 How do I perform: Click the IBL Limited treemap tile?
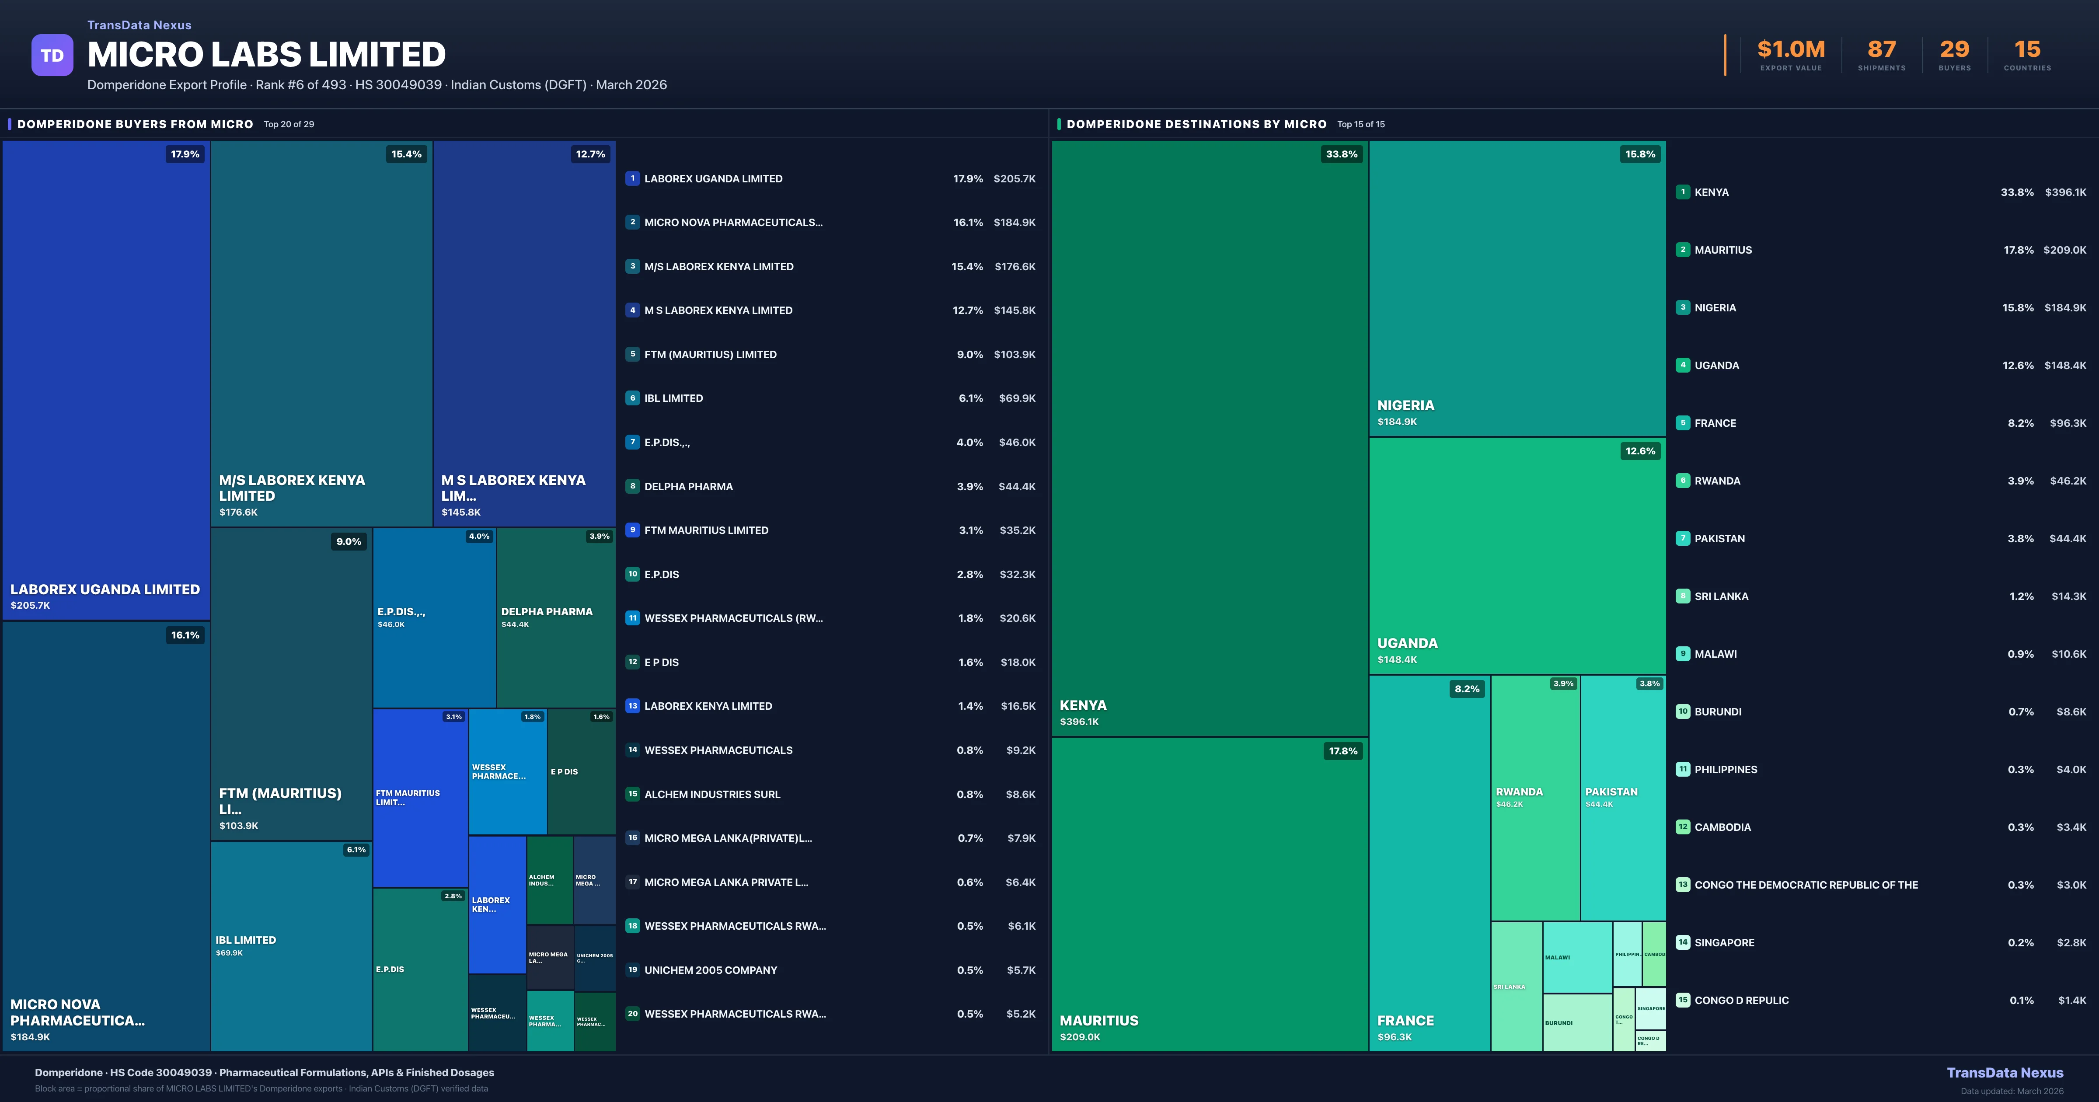pos(291,945)
